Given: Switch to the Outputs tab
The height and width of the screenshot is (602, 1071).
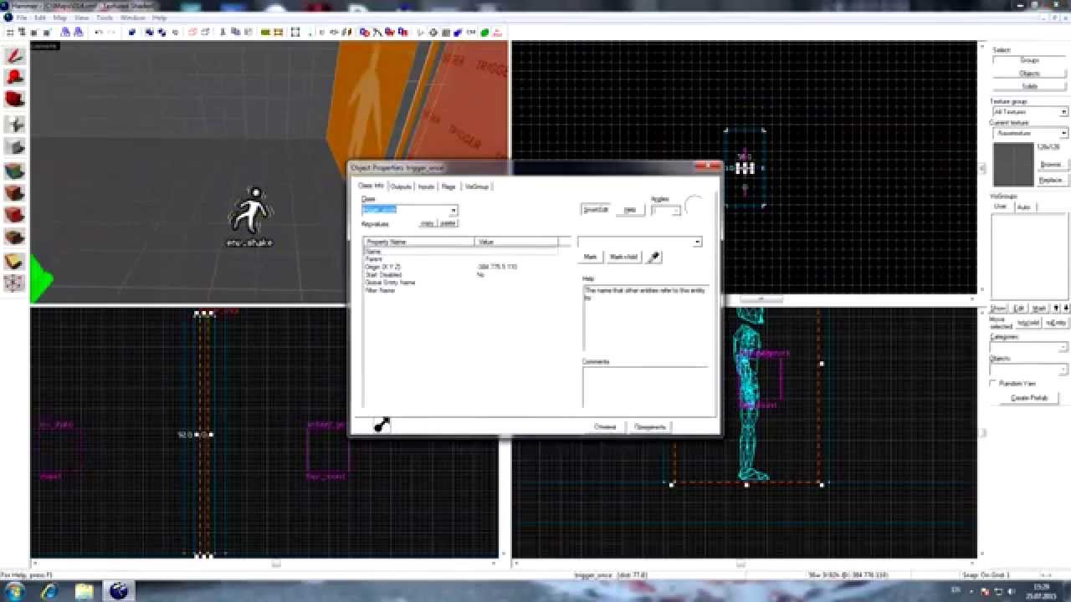Looking at the screenshot, I should 401,186.
